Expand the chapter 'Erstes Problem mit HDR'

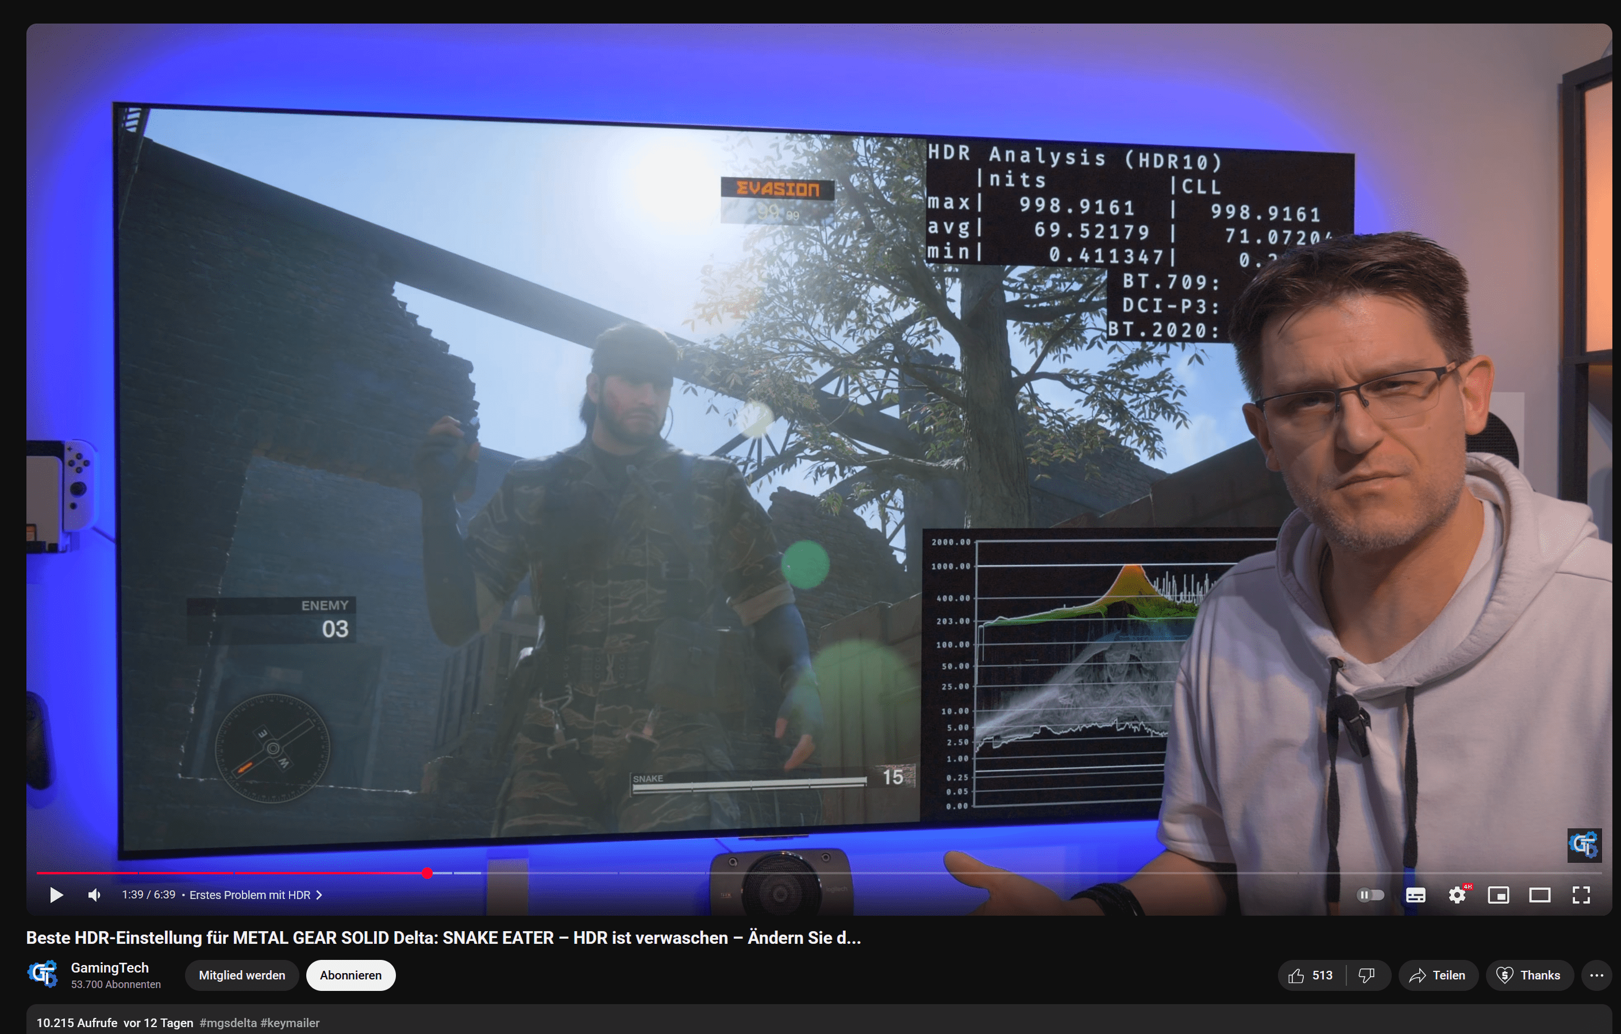coord(256,894)
